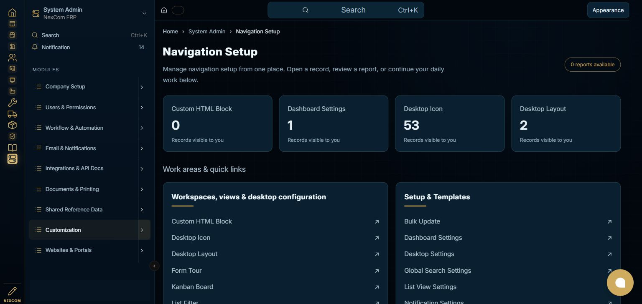The width and height of the screenshot is (642, 304).
Task: Open the storefront icon in the rail
Action: pos(12,35)
